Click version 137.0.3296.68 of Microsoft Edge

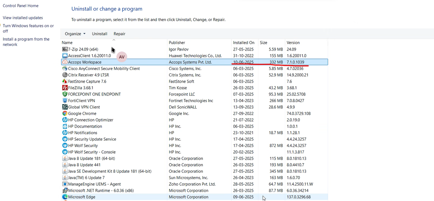click(x=298, y=197)
